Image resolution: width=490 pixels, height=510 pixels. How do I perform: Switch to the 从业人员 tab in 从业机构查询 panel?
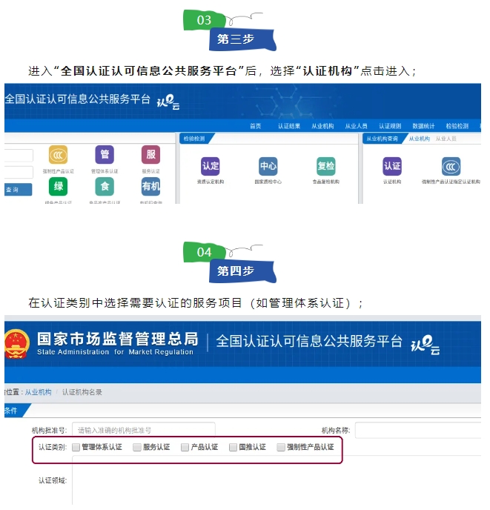point(446,139)
